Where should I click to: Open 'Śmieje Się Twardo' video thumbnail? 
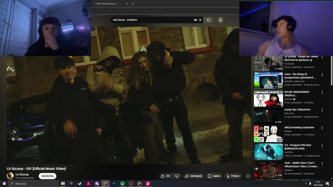pos(268,63)
